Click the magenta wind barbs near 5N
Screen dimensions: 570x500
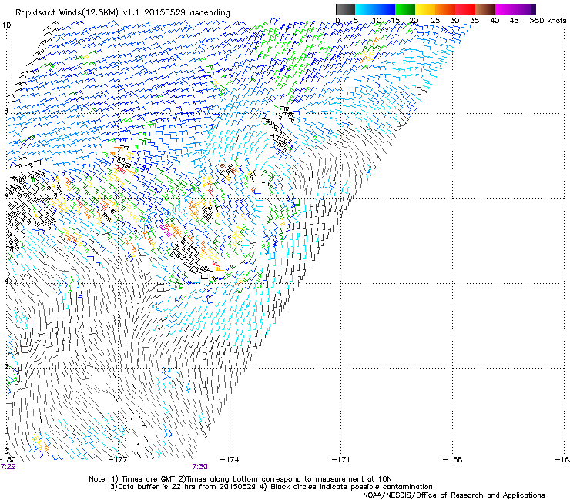click(166, 231)
